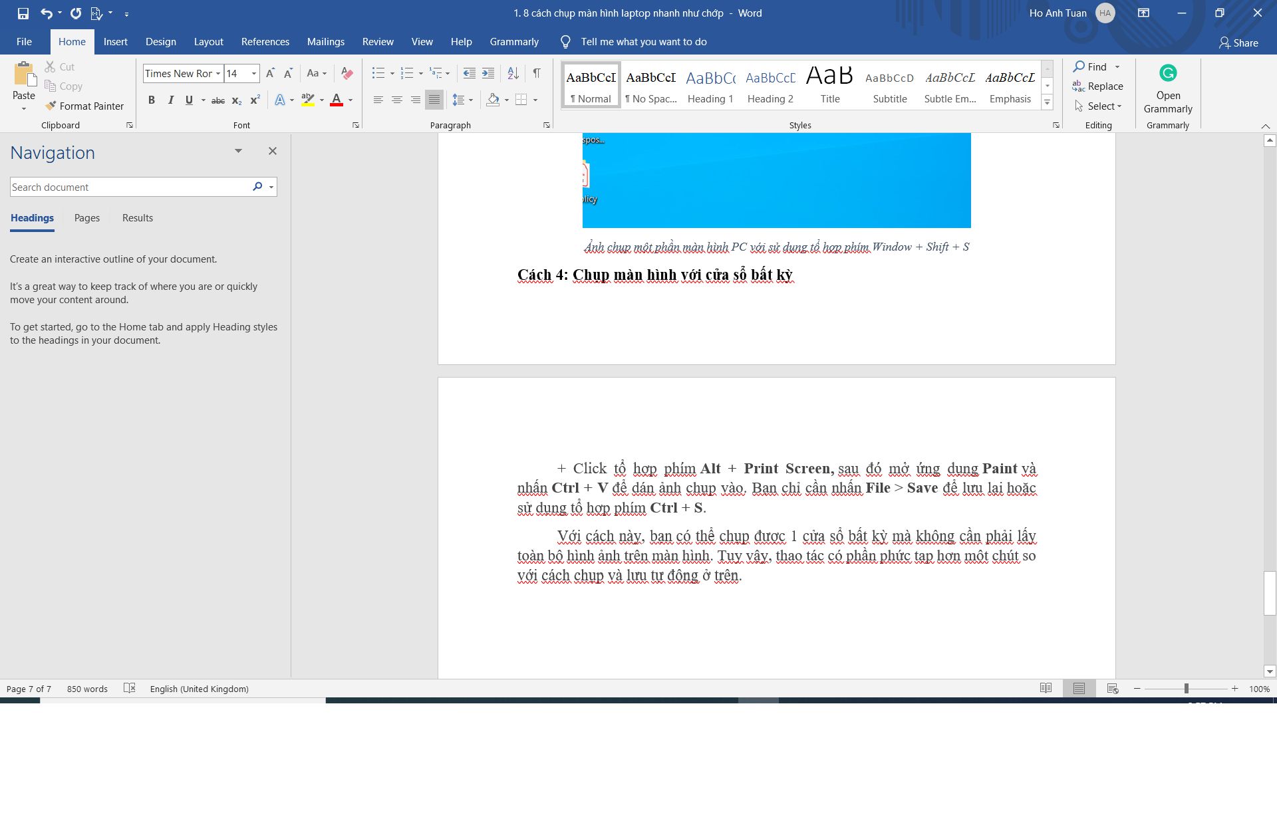Click the Clear All Formatting icon

pyautogui.click(x=347, y=73)
